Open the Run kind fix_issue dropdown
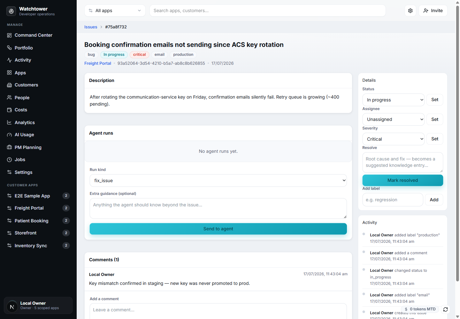460x319 pixels. [x=218, y=181]
